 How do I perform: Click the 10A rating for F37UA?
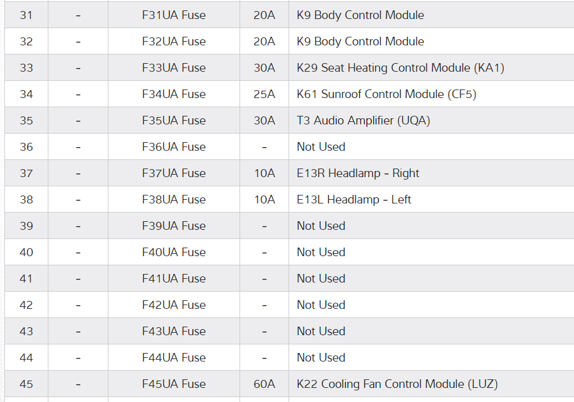point(264,173)
